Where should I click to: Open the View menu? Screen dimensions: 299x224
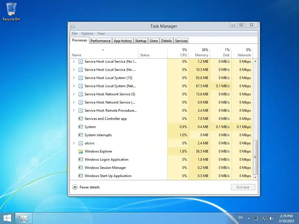(101, 34)
